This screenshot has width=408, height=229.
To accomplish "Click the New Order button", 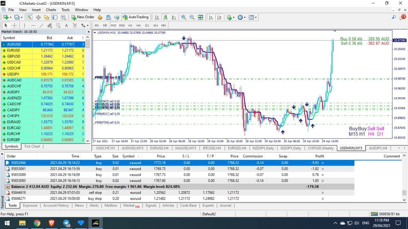I will coord(83,17).
